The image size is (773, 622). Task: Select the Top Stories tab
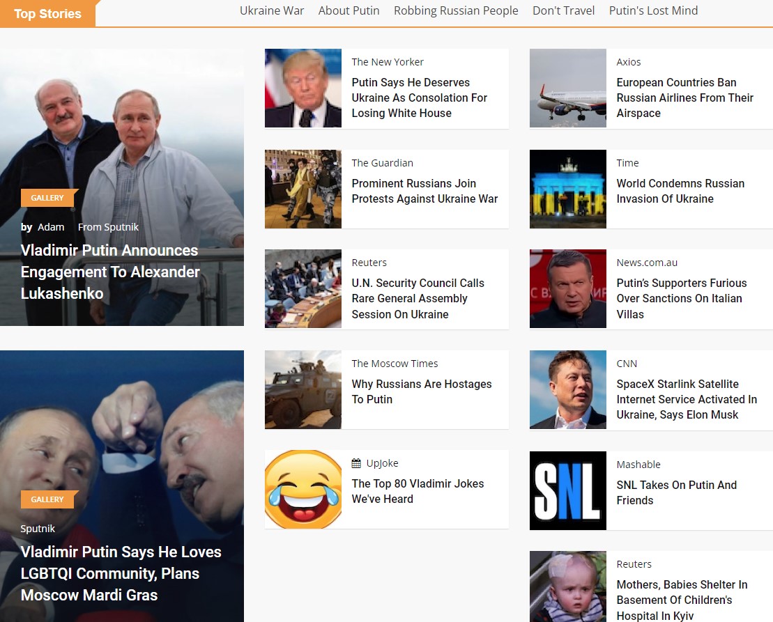[47, 14]
